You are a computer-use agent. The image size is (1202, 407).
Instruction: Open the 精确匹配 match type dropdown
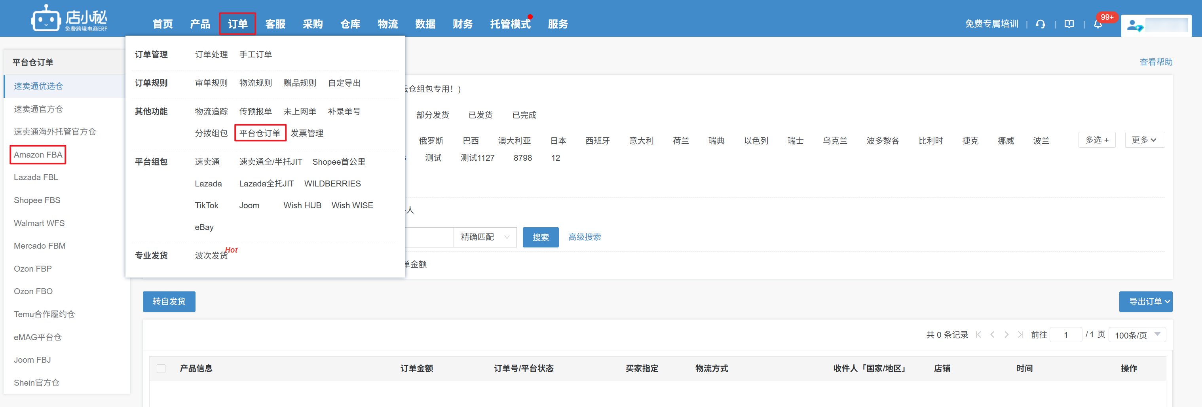pos(484,237)
